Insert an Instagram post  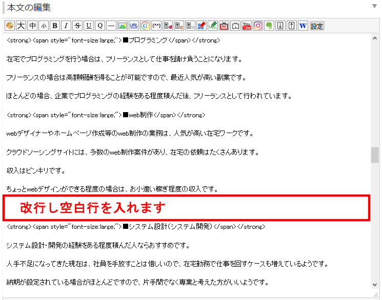coord(258,26)
